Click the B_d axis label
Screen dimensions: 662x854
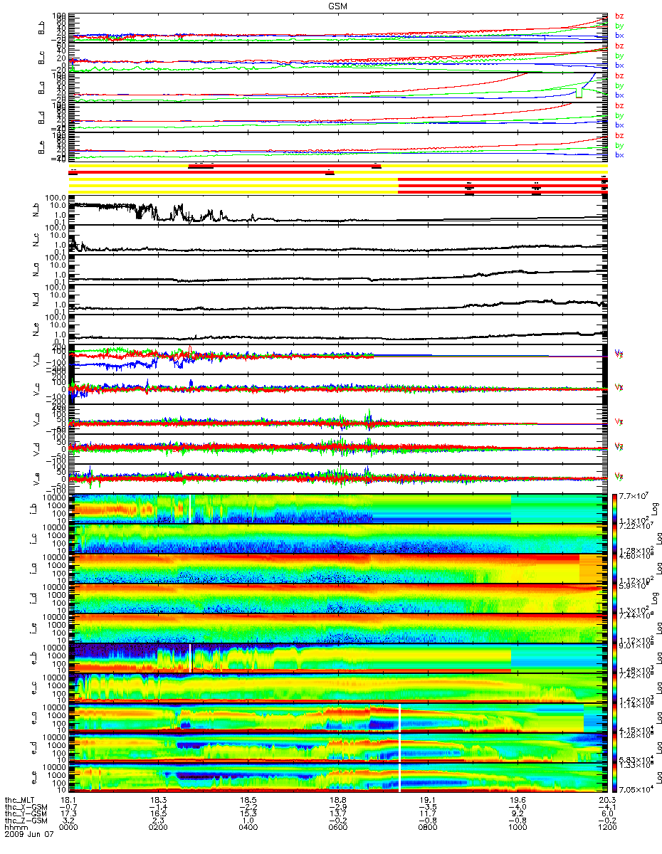click(43, 117)
